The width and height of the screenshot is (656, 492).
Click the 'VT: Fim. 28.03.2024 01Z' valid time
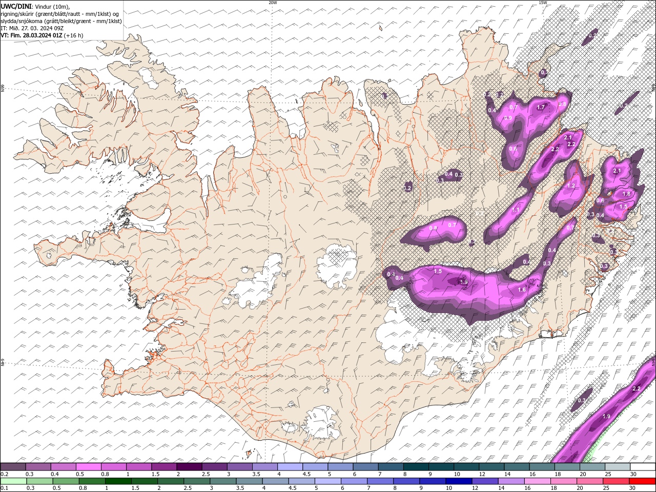[x=32, y=35]
